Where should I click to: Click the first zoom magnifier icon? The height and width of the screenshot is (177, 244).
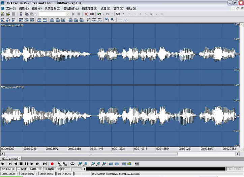80,164
